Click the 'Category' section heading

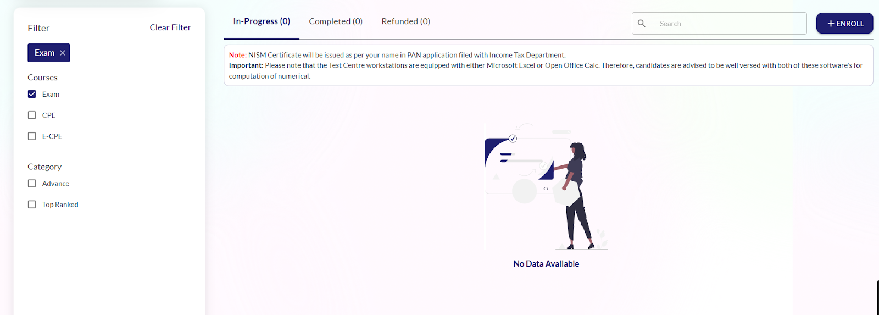[44, 167]
